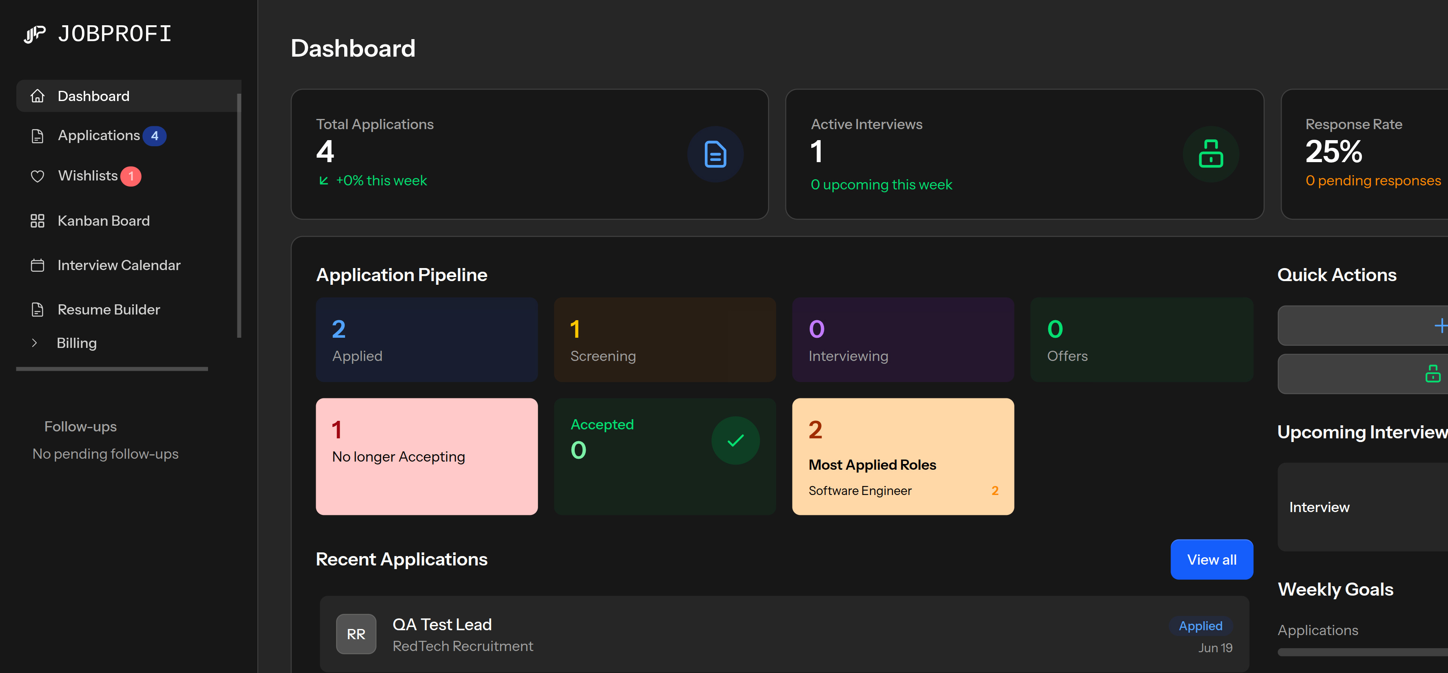This screenshot has height=673, width=1448.
Task: Select the Dashboard home icon
Action: click(x=38, y=95)
